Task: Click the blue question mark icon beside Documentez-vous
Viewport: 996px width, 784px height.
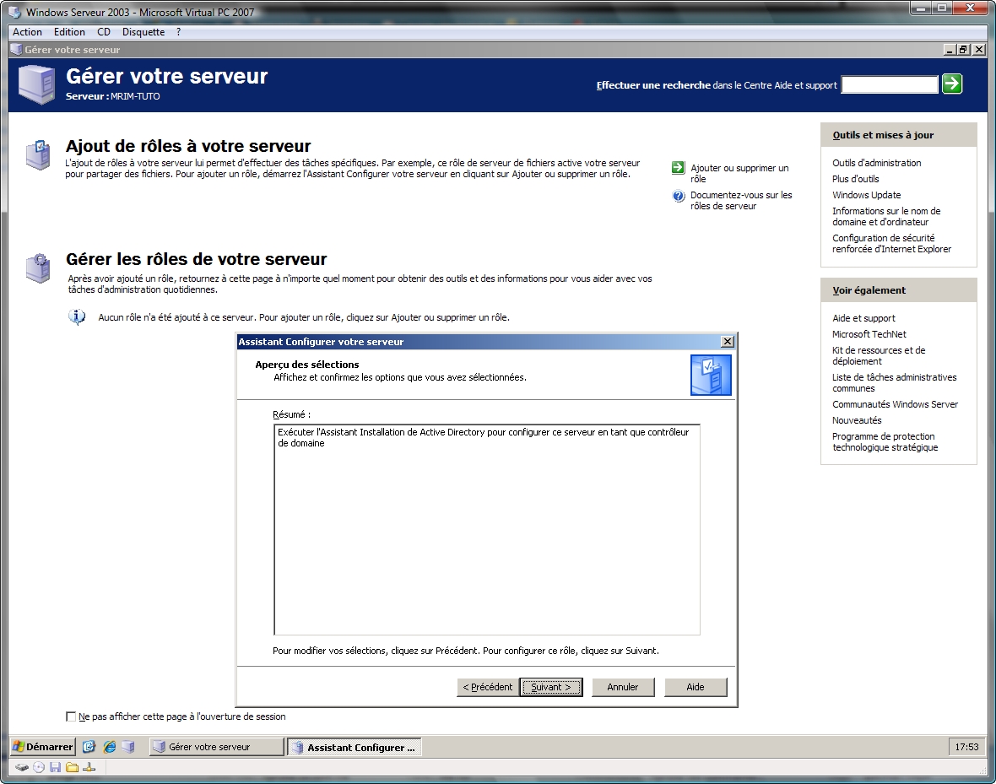Action: click(x=679, y=196)
